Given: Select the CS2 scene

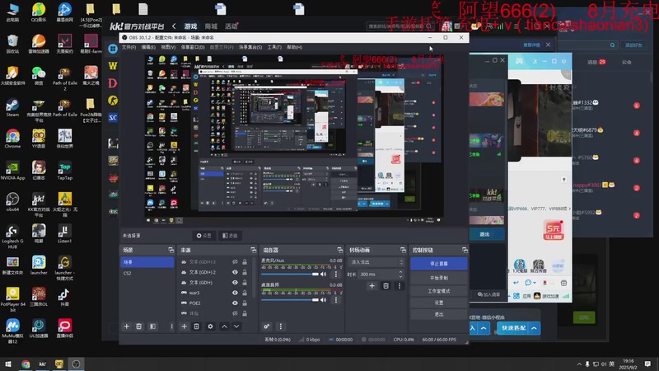Looking at the screenshot, I should point(147,273).
